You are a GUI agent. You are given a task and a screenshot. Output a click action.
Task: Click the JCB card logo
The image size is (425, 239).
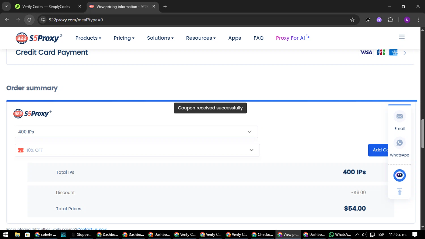pos(381,52)
